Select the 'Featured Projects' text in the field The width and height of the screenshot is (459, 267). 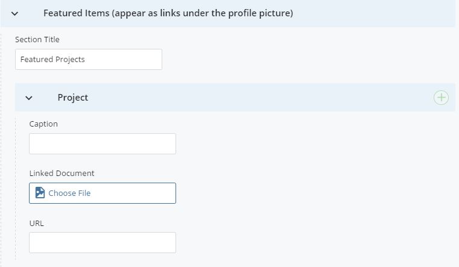tap(52, 59)
